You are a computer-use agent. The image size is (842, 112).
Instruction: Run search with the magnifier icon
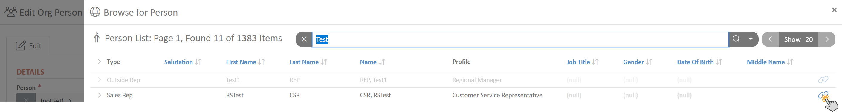(x=736, y=39)
